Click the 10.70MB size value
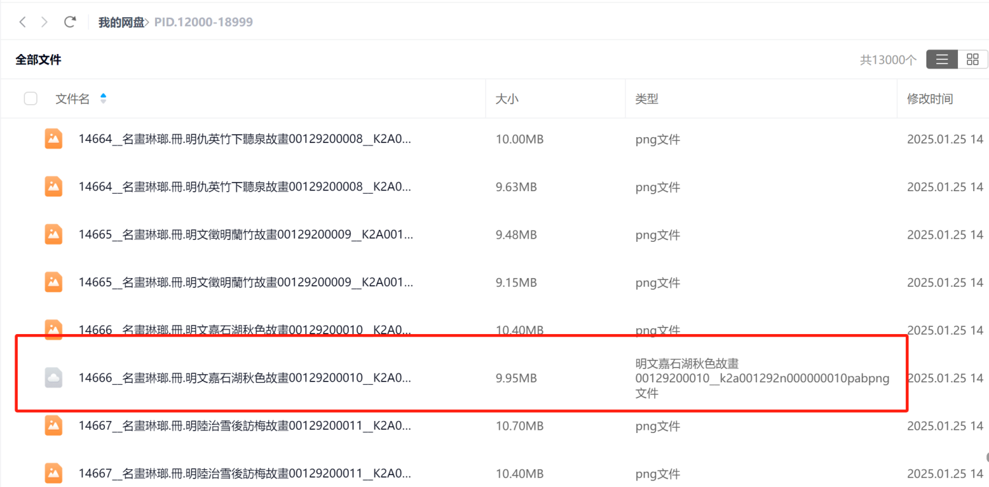 [520, 426]
